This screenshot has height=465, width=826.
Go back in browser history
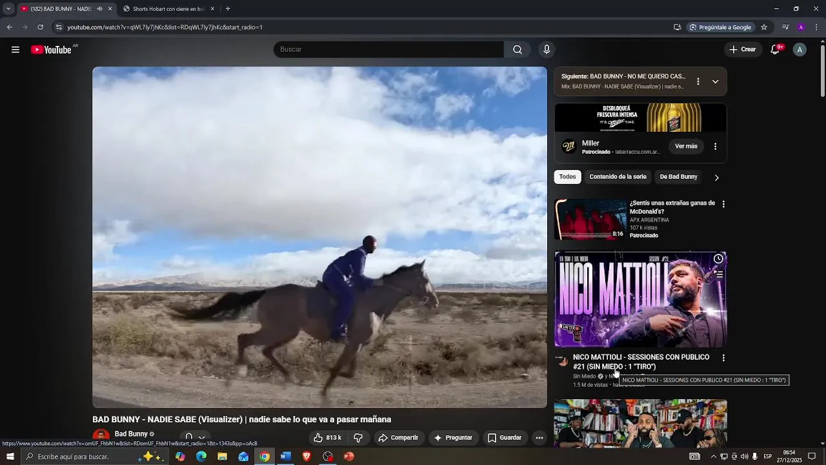point(9,27)
